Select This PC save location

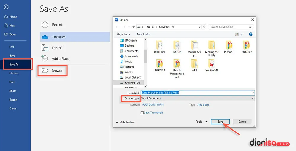75,48
